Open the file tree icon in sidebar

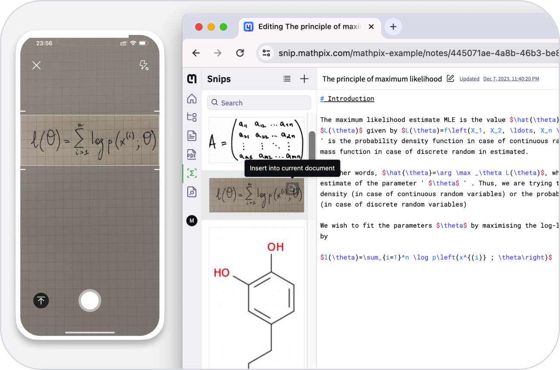pos(192,117)
